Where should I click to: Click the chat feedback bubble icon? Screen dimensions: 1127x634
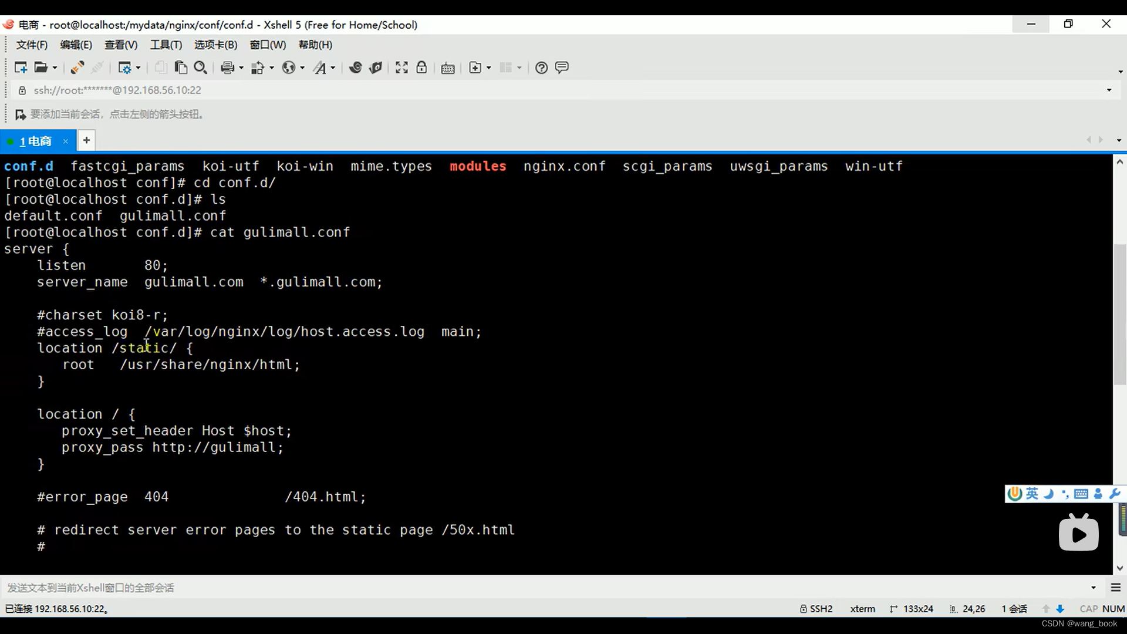coord(562,68)
